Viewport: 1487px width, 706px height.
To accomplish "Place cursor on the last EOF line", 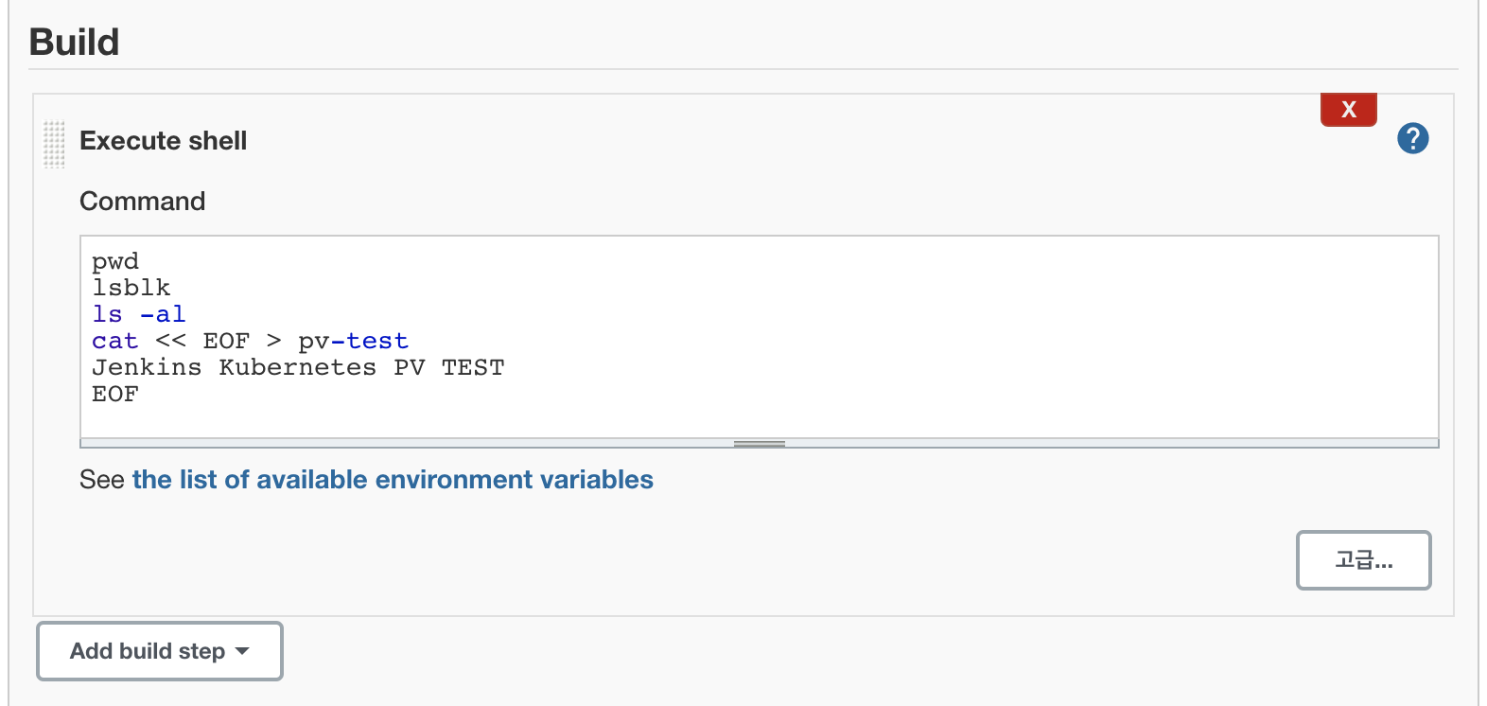I will (x=115, y=394).
